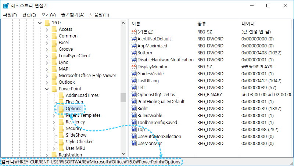Viewport: 294px width, 166px height.
Task: Expand the Registration key node
Action: pos(47,155)
